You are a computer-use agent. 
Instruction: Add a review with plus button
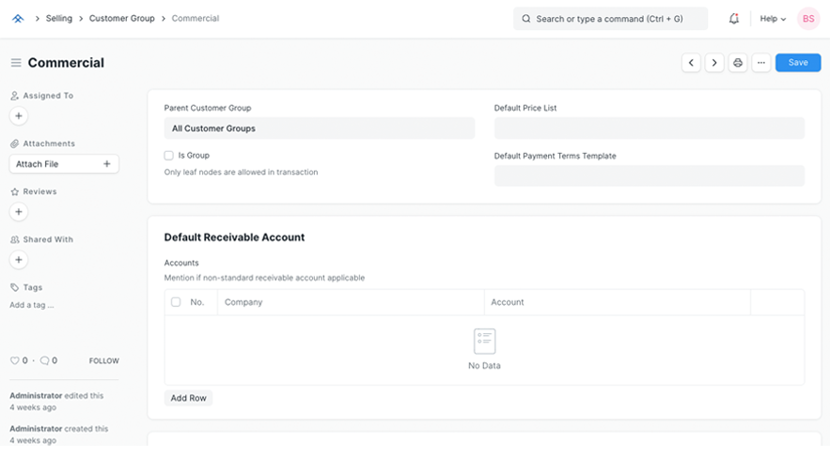19,212
